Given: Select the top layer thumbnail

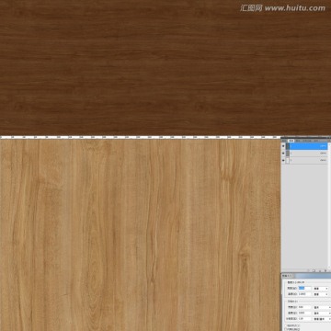Looking at the screenshot, I should tap(288, 146).
